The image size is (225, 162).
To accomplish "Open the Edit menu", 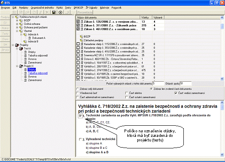I will point(14,8).
